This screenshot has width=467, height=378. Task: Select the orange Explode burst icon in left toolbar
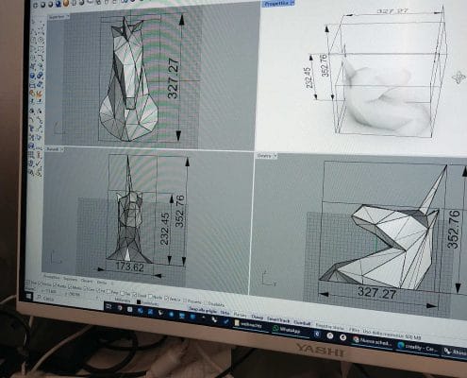(x=39, y=94)
